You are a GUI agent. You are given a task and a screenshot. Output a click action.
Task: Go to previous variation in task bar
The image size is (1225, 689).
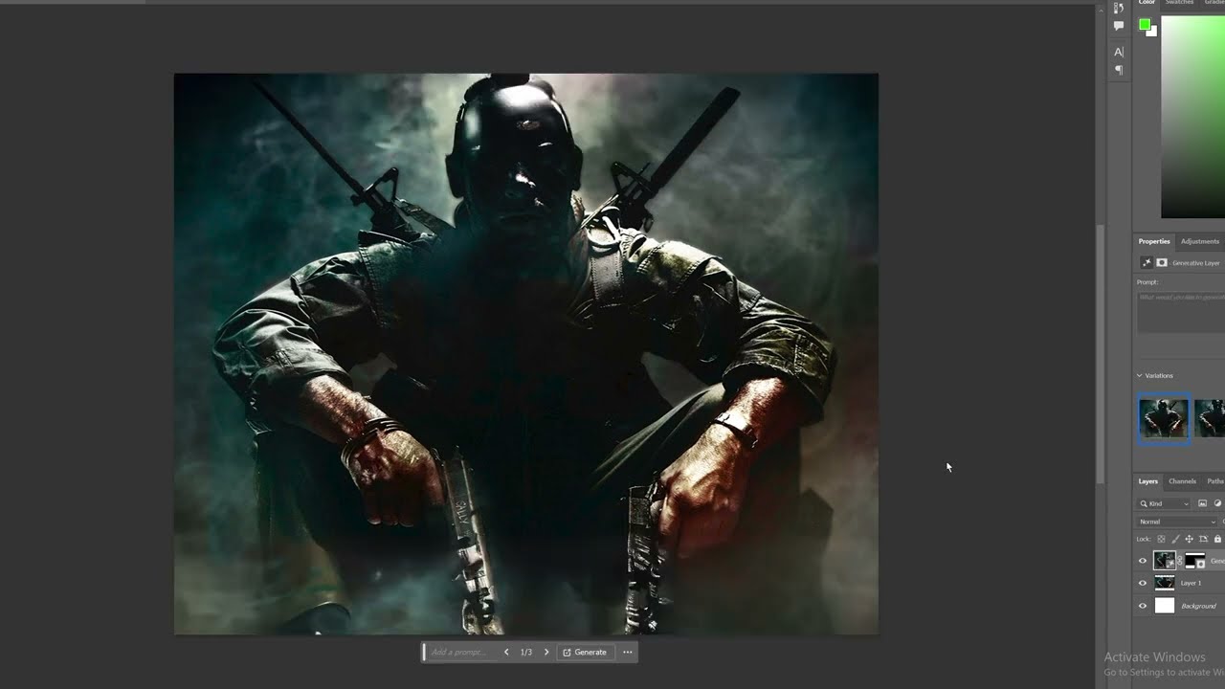pyautogui.click(x=506, y=653)
